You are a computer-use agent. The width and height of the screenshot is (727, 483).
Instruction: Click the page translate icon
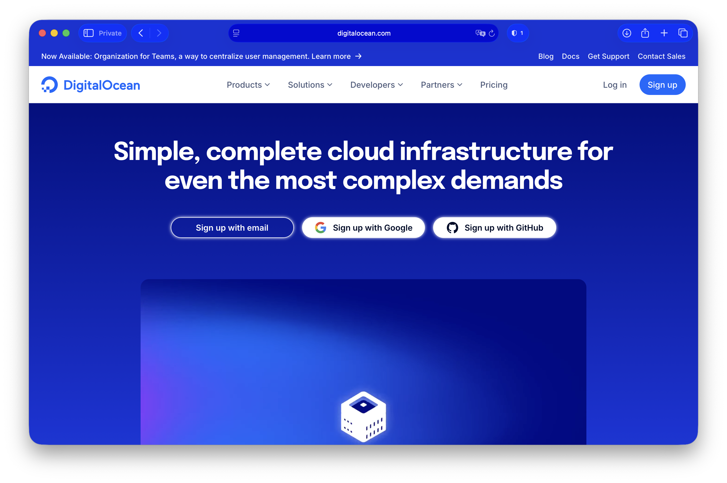coord(480,33)
